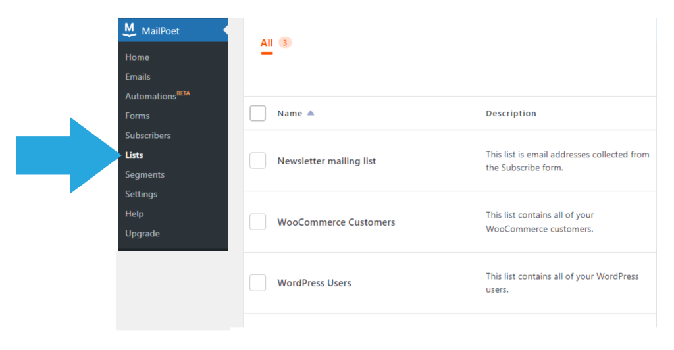Click the Description column header
674x350 pixels.
tap(511, 113)
